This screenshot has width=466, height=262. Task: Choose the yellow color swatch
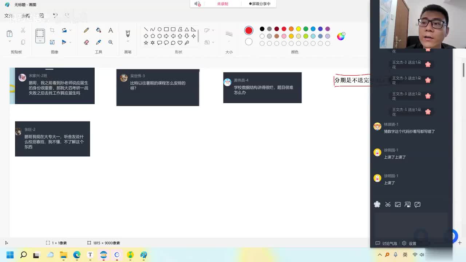(x=299, y=29)
